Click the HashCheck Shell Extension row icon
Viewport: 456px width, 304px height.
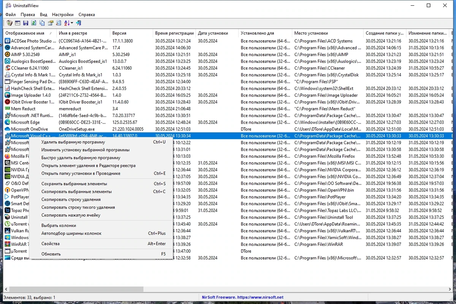pos(7,89)
